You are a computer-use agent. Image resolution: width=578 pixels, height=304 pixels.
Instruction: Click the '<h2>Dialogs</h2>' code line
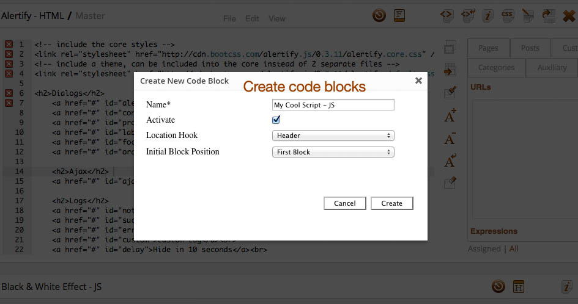(69, 93)
